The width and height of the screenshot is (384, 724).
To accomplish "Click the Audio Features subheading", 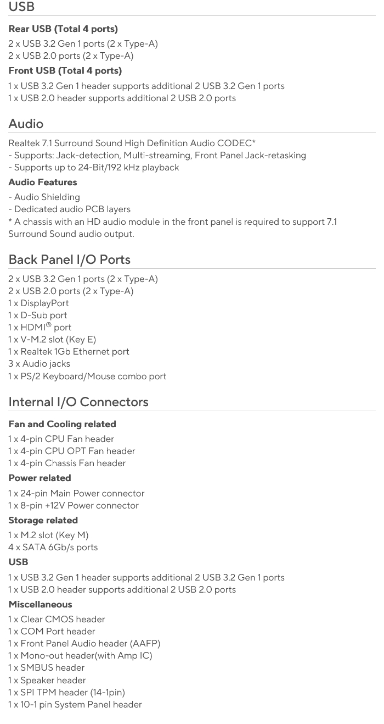I will pos(43,182).
